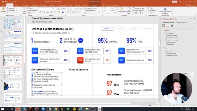Collapse the Заливка (Fill) section
The width and height of the screenshot is (197, 111).
point(163,30)
